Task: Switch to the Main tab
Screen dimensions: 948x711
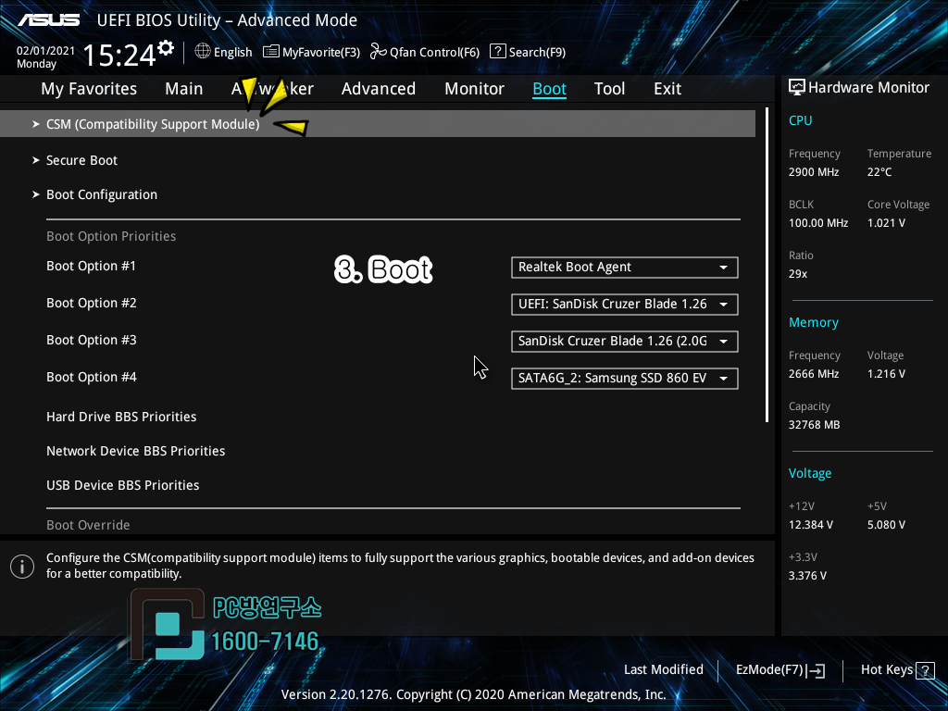Action: point(184,89)
